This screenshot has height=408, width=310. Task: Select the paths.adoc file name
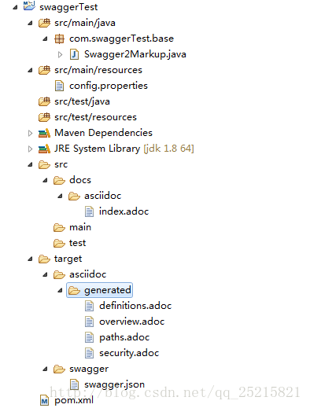point(124,337)
